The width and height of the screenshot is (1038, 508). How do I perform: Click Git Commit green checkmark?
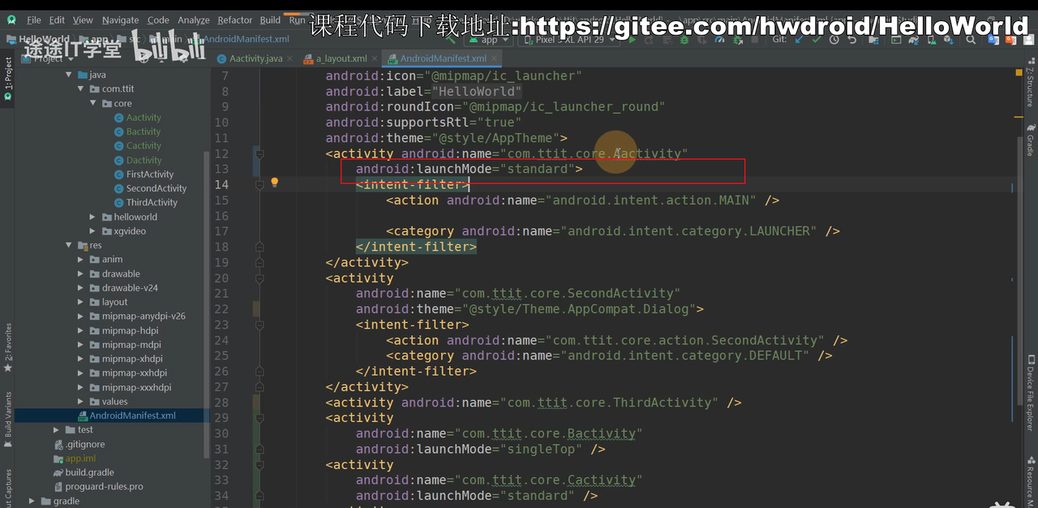[817, 40]
